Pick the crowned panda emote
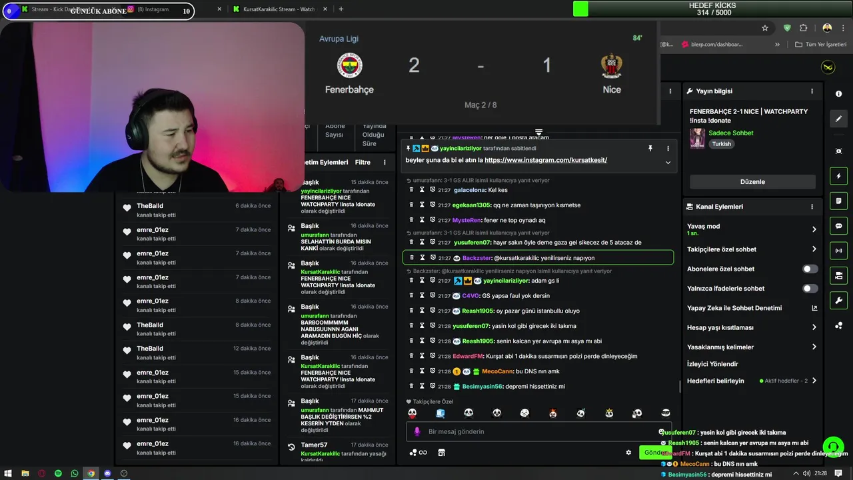 coord(609,413)
